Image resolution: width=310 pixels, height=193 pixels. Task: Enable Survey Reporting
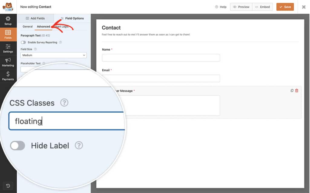click(x=23, y=43)
